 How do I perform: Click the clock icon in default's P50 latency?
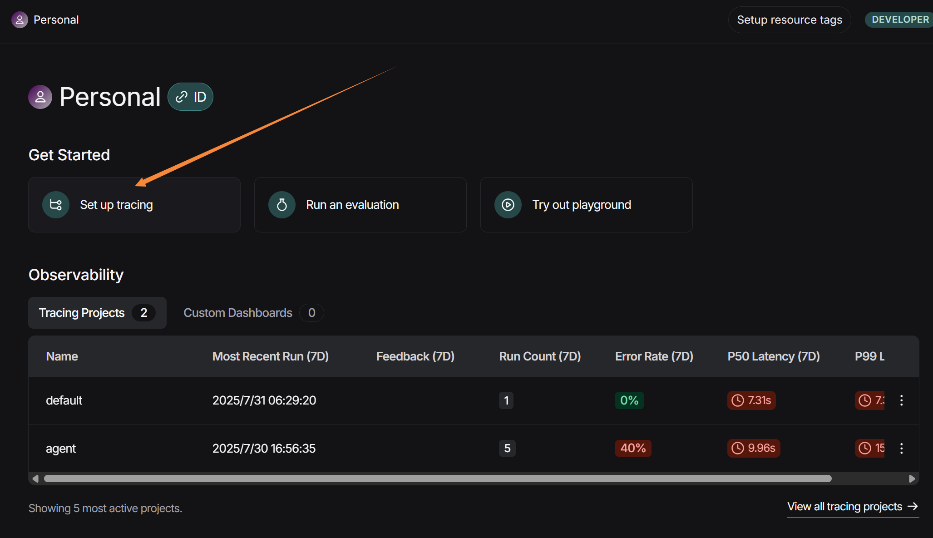738,400
